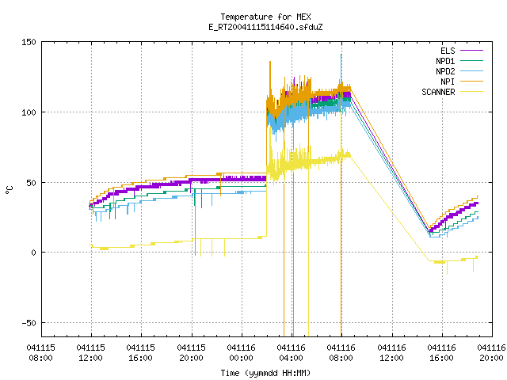This screenshot has width=507, height=380.
Task: Click the NPD1 legend label
Action: tap(445, 61)
